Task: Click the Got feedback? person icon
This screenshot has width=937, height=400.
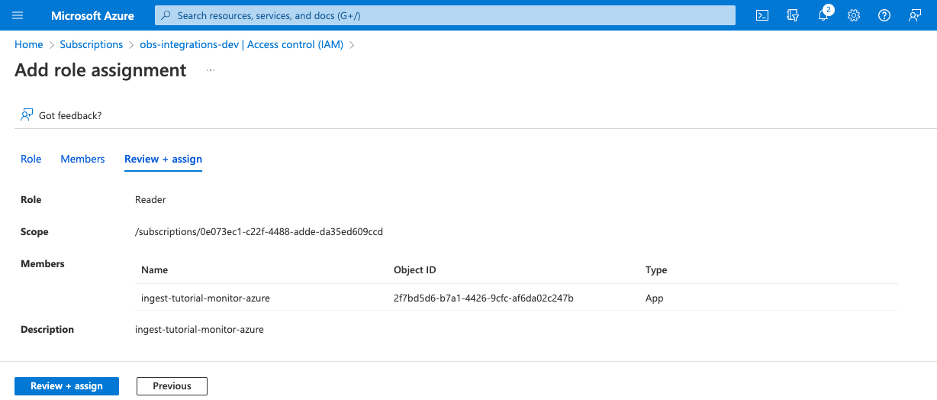Action: 27,115
